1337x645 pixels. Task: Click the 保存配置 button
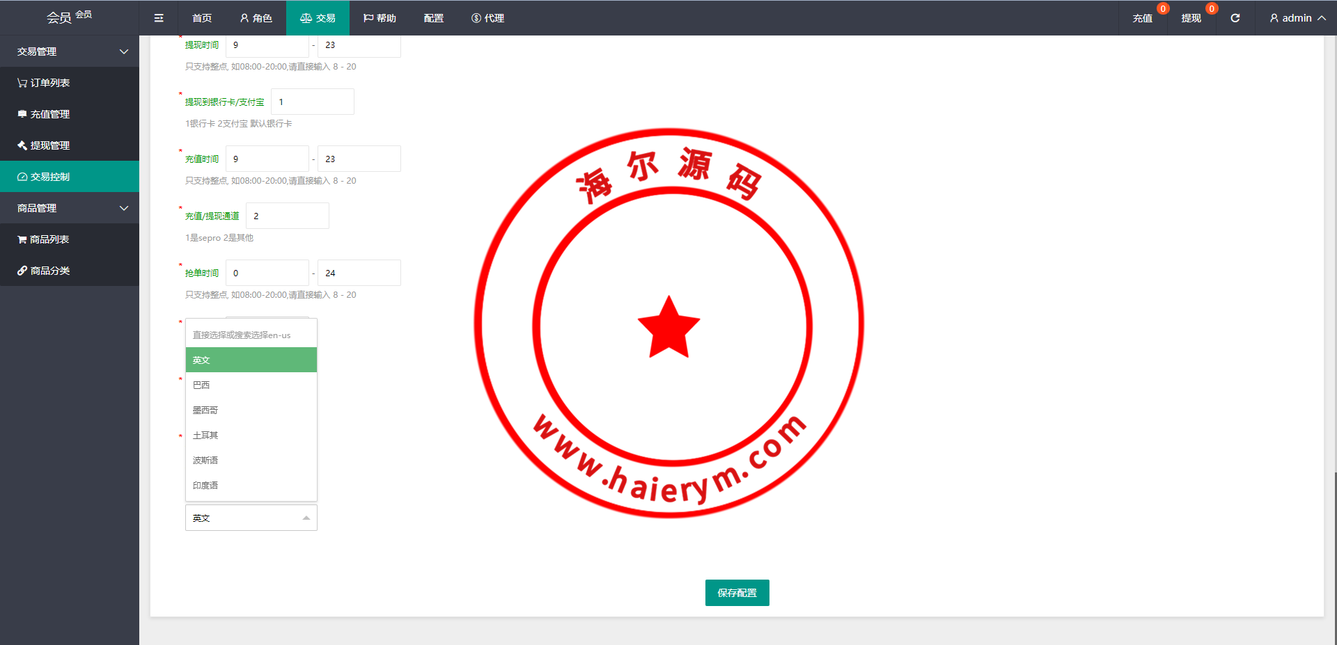click(x=737, y=593)
